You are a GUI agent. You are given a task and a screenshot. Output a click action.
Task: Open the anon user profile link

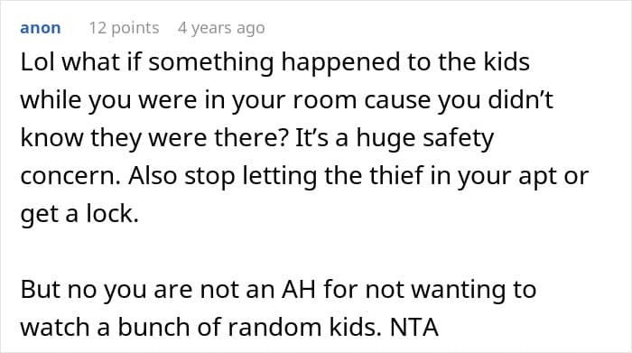tap(41, 28)
